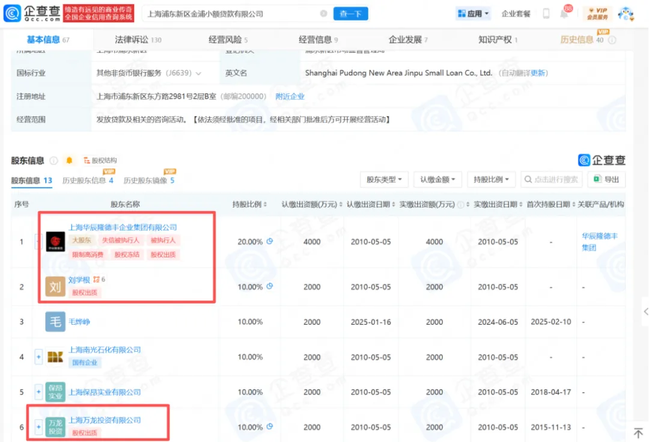
Task: Switch to 经营信息 tab
Action: pyautogui.click(x=318, y=40)
